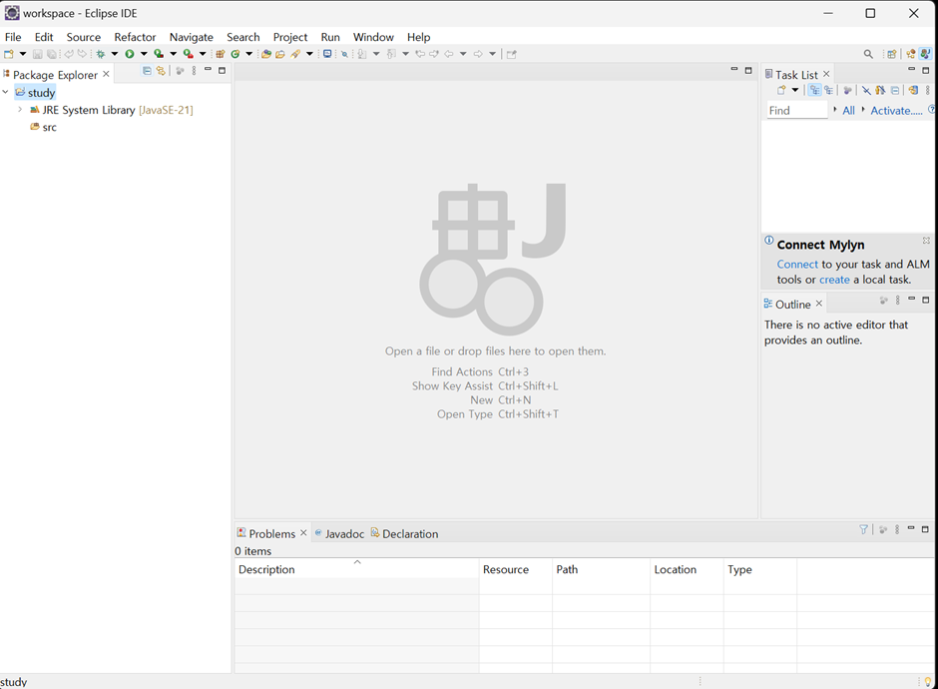
Task: Open the Navigate menu
Action: (191, 37)
